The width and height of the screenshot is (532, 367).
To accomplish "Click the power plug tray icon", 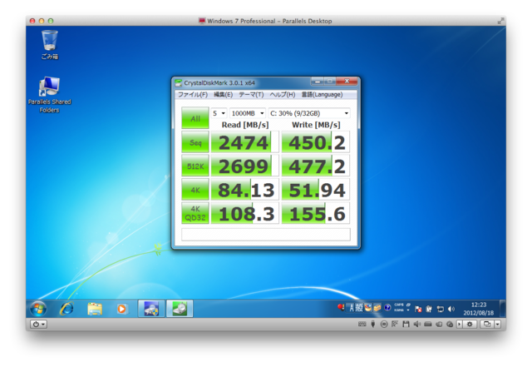I will [429, 309].
